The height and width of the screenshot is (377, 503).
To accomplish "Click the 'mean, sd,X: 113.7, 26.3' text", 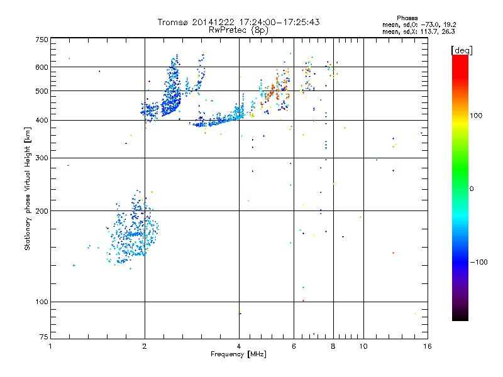I will (418, 31).
